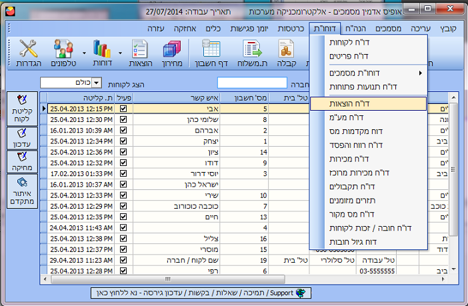Select דוח מקדמות מס menu entry
468x306 pixels.
coord(368,131)
